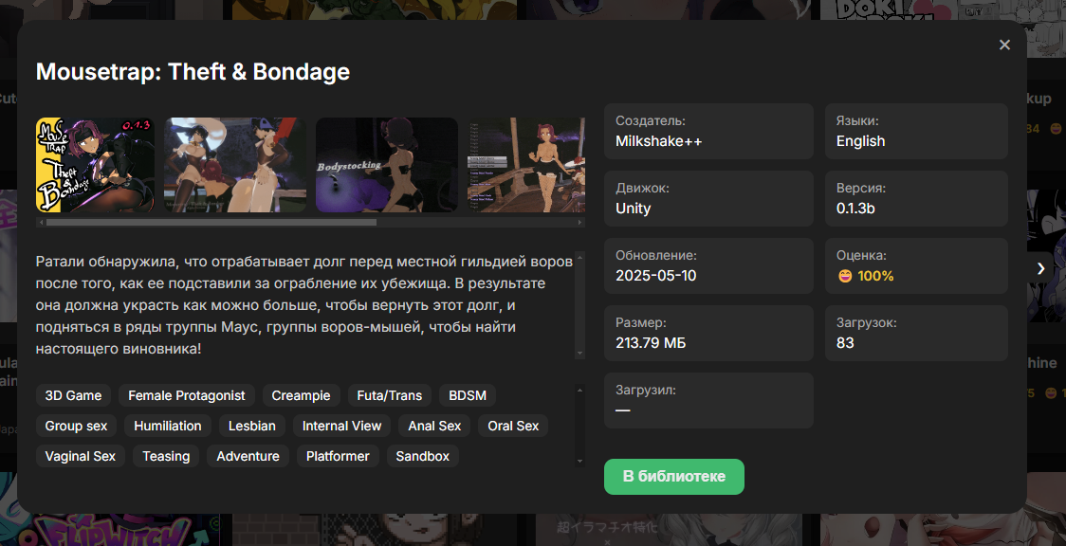Click the update date 2025-05-10
Screen dimensions: 1066x546
(656, 276)
